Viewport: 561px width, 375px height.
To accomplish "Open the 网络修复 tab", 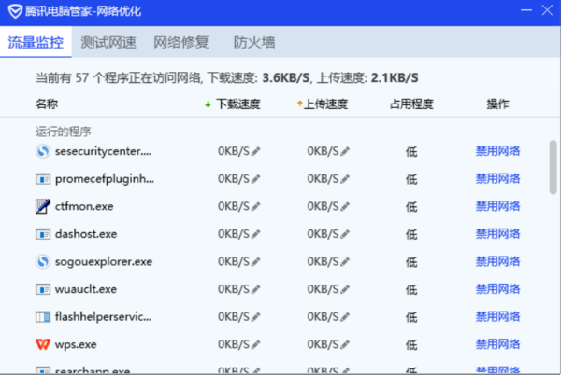I will (180, 43).
